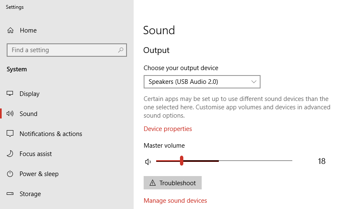This screenshot has width=342, height=209.
Task: Click the search magnifier icon
Action: (121, 50)
